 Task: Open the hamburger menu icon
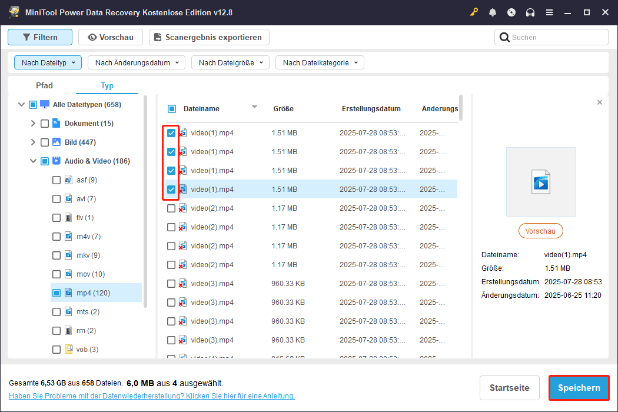coord(549,12)
